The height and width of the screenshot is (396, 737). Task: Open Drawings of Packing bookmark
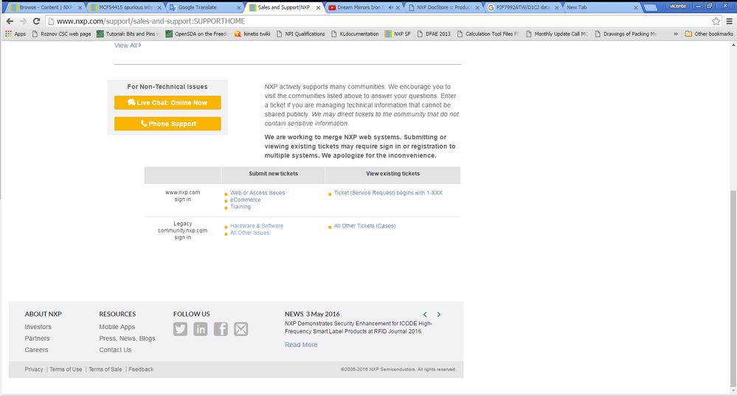point(626,34)
